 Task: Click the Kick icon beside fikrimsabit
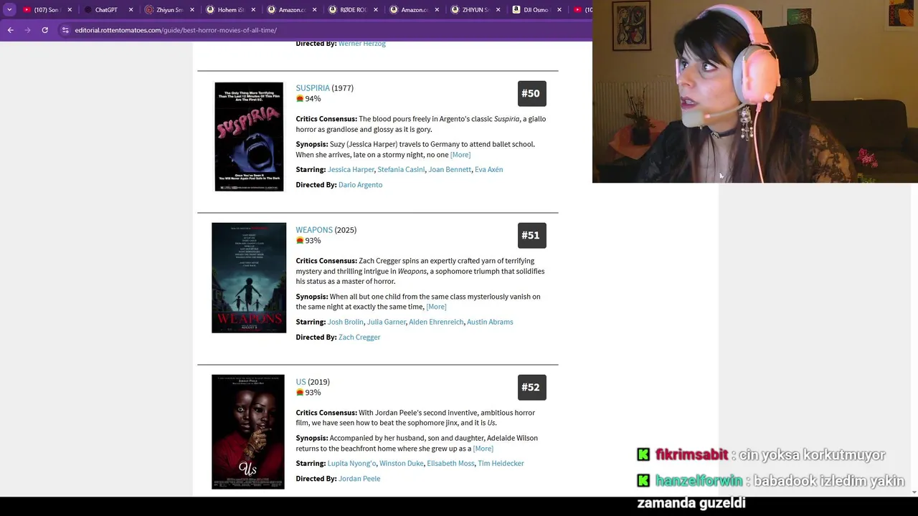[x=643, y=455]
